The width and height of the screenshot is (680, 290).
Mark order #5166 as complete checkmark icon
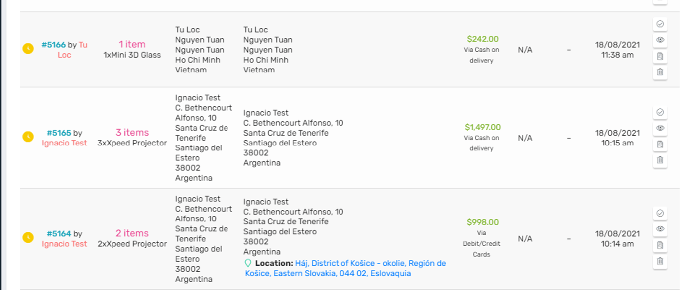(x=660, y=24)
